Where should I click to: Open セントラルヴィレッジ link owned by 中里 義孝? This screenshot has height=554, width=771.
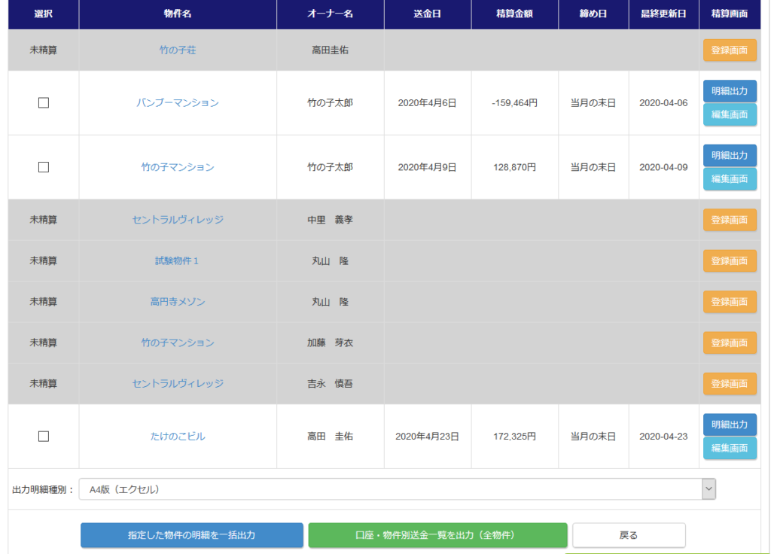tap(178, 220)
